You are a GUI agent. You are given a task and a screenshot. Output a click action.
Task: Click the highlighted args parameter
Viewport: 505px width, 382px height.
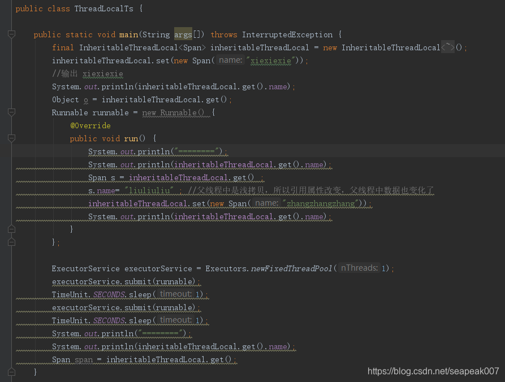click(183, 34)
